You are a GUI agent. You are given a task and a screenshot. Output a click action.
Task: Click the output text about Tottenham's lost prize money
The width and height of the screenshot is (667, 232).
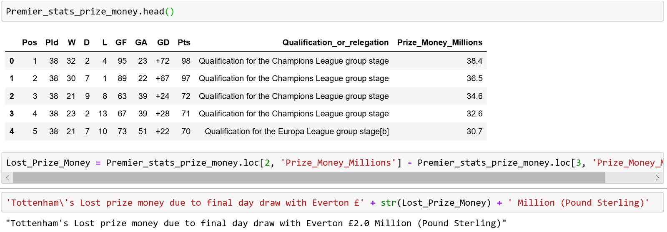(256, 223)
